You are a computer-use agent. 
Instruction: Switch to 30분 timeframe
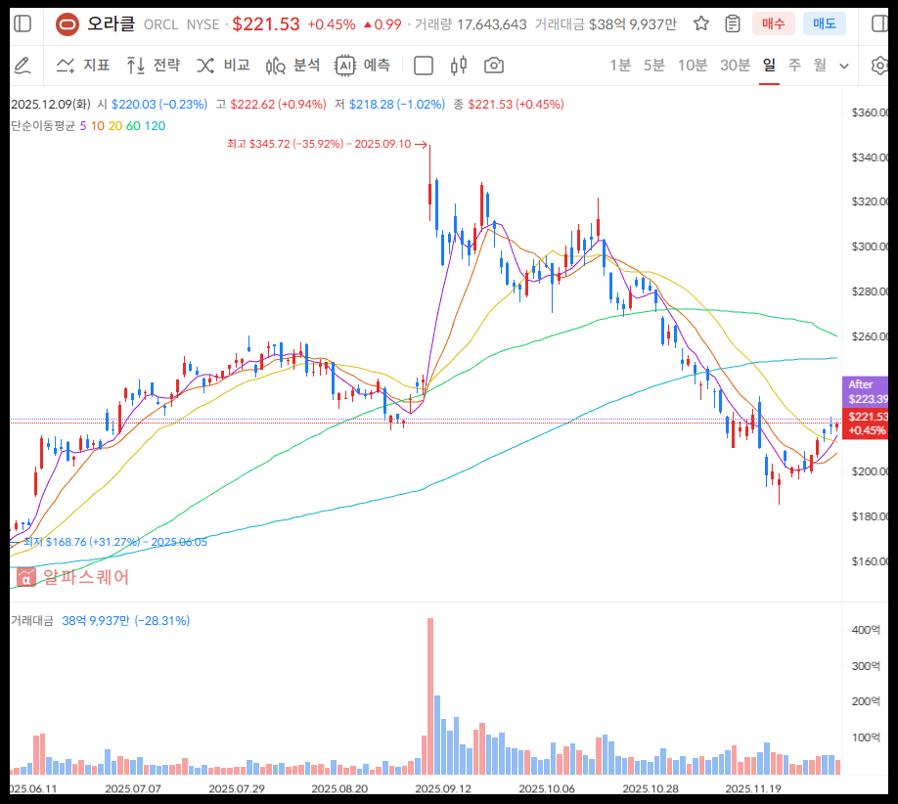click(735, 66)
